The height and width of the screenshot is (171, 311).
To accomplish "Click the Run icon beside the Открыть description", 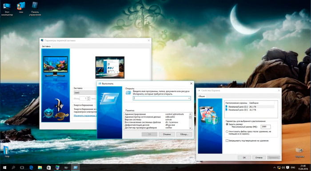I will [x=128, y=93].
